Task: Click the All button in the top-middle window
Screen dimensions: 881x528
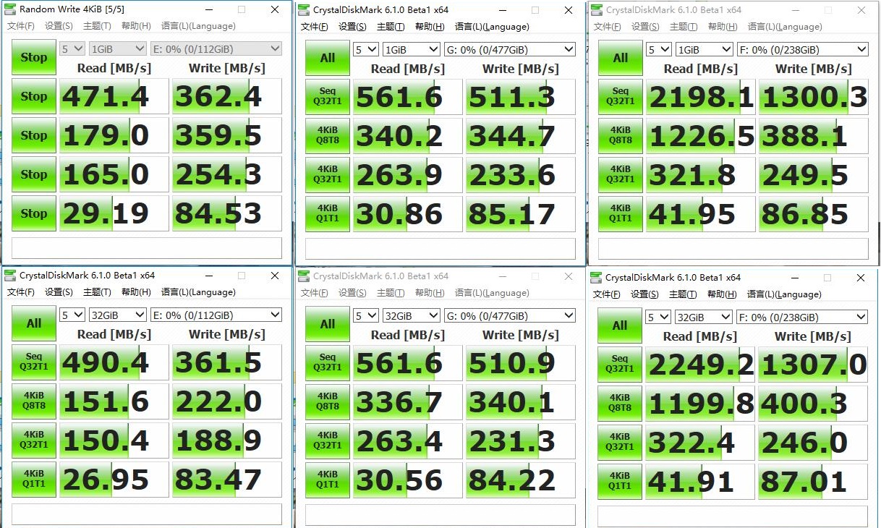Action: pyautogui.click(x=327, y=56)
